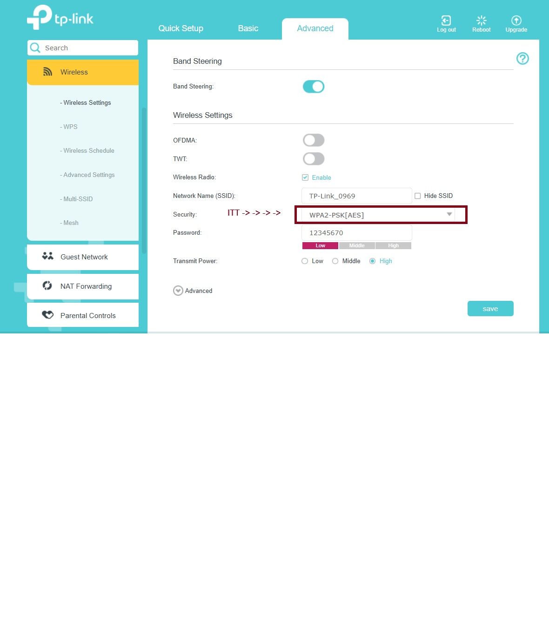Click the Password field
Image resolution: width=549 pixels, height=638 pixels.
357,233
